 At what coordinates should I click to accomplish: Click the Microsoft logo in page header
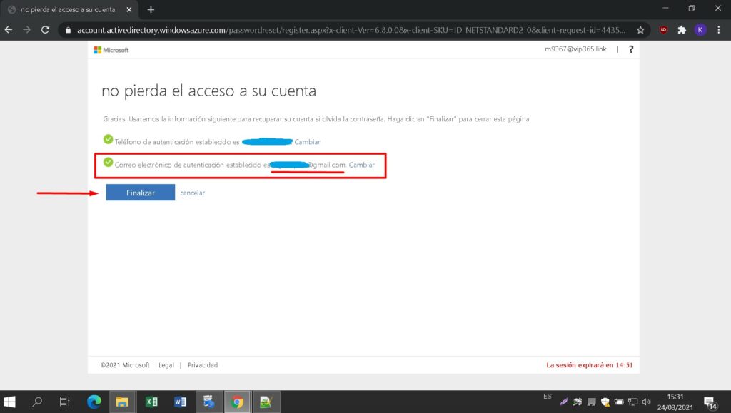pyautogui.click(x=111, y=50)
